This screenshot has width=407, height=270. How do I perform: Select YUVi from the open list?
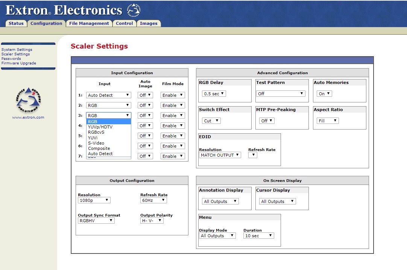click(x=108, y=138)
